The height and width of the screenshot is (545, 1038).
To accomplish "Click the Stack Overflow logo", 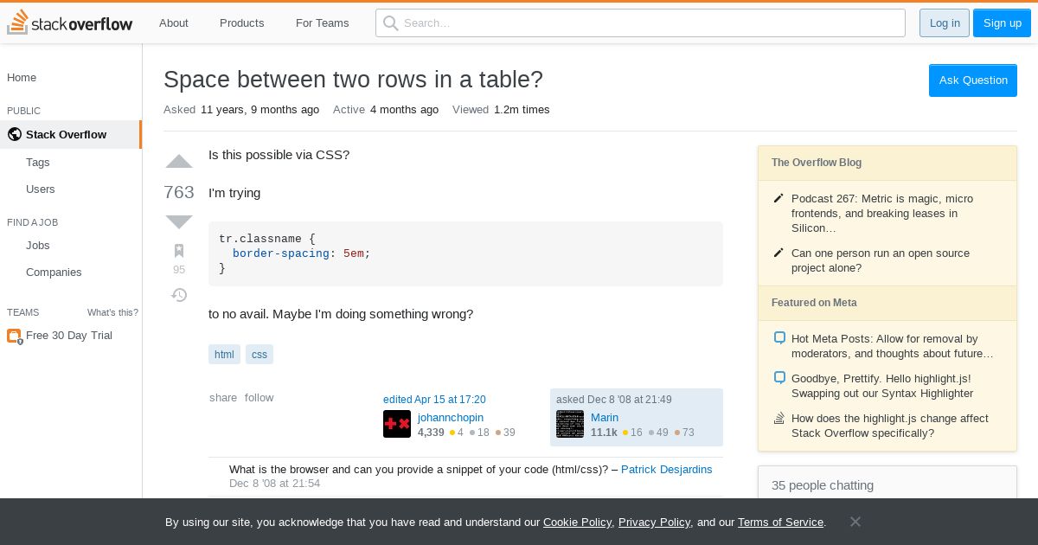I will pos(70,23).
